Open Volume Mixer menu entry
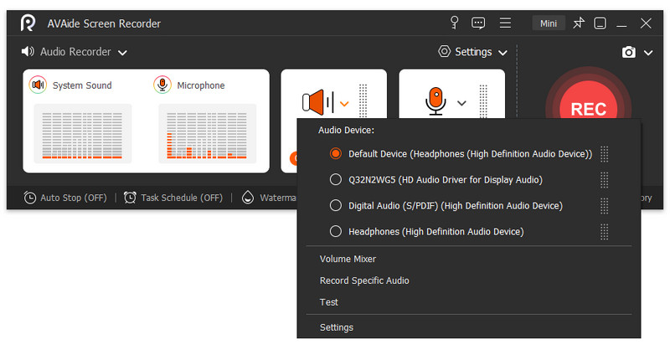Image resolution: width=670 pixels, height=345 pixels. coord(348,260)
